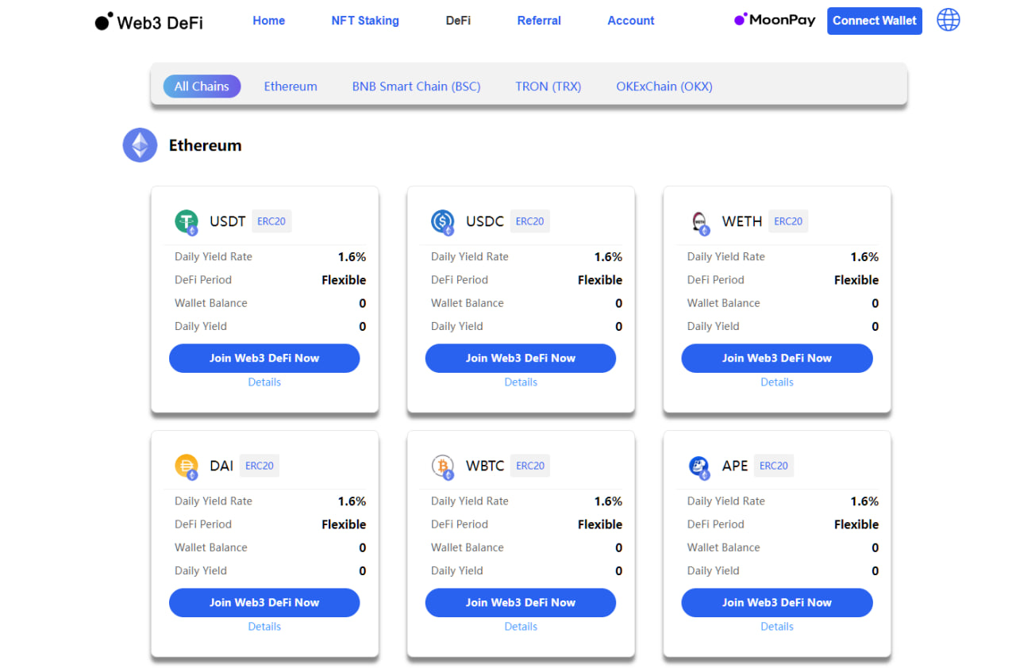Click the USDT Tether coin icon

point(187,222)
